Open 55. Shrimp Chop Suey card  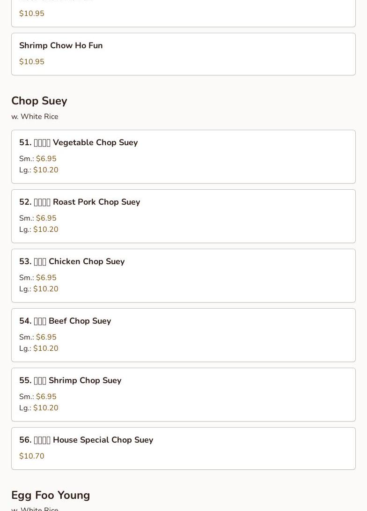click(x=183, y=395)
